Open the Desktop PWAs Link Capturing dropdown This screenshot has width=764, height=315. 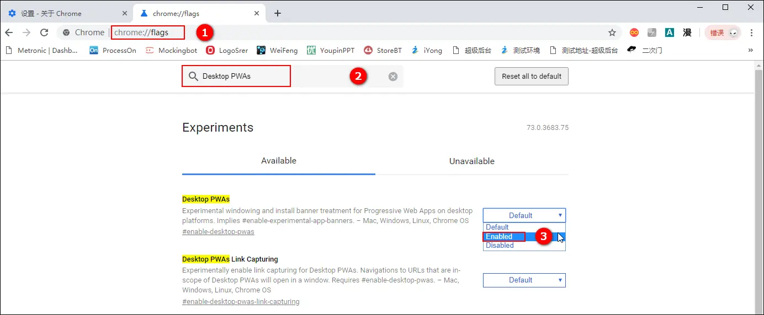tap(524, 280)
